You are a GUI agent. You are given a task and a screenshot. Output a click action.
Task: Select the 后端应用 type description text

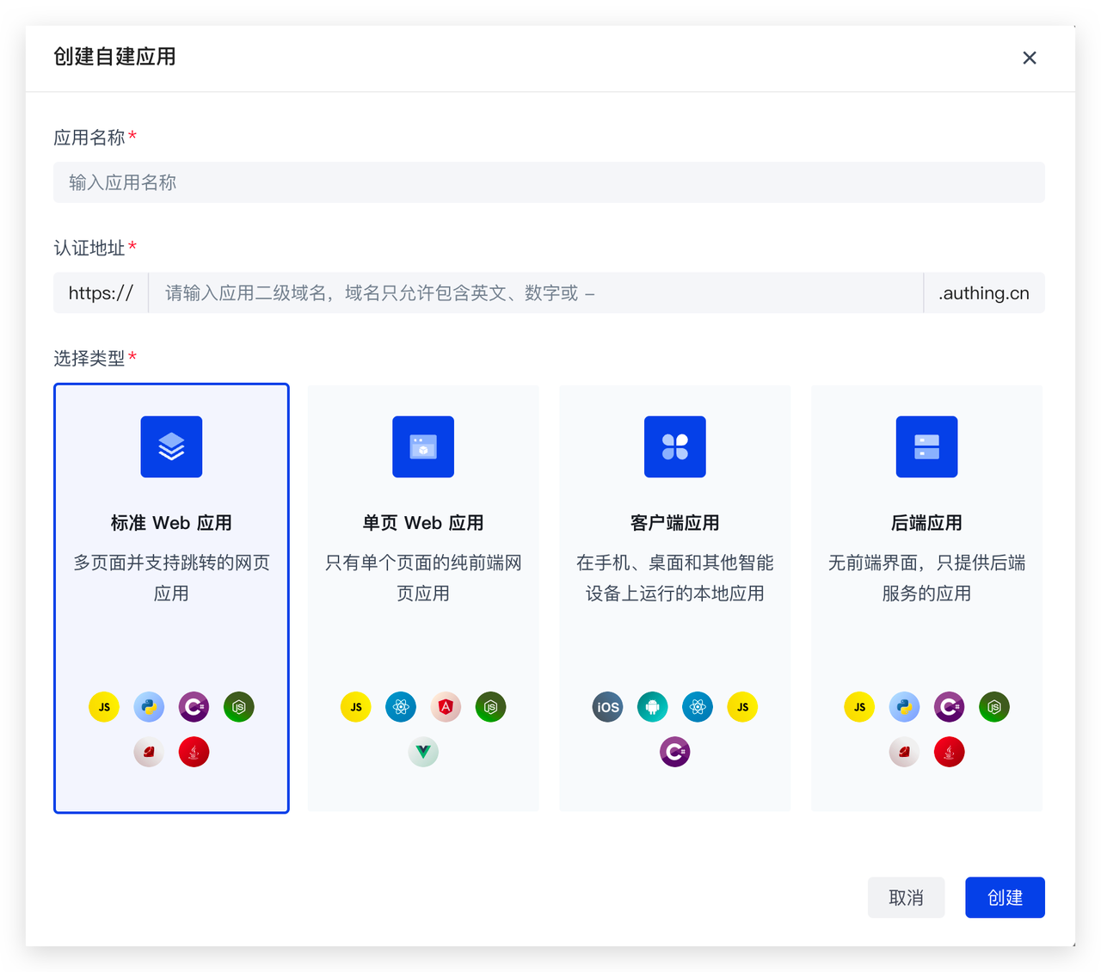pos(926,578)
